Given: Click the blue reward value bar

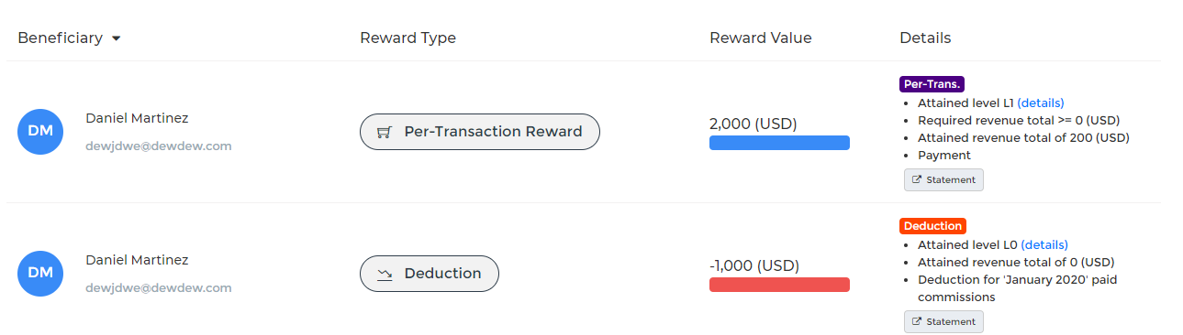Looking at the screenshot, I should click(779, 143).
